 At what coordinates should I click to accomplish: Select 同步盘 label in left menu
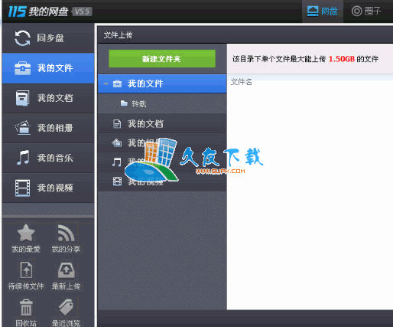point(50,38)
